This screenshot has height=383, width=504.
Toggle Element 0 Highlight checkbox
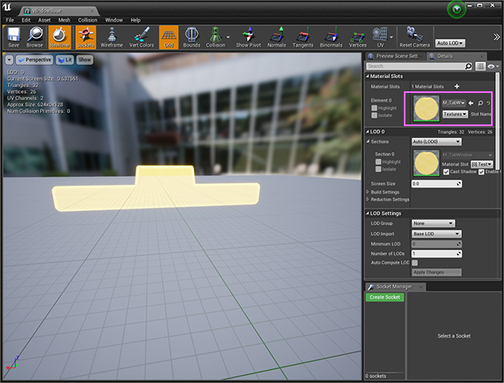[x=374, y=108]
